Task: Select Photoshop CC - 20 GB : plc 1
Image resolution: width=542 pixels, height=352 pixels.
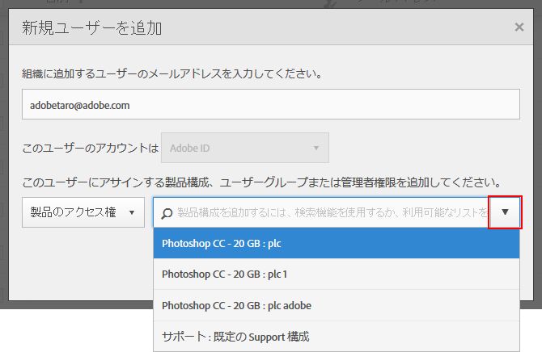Action: (337, 274)
